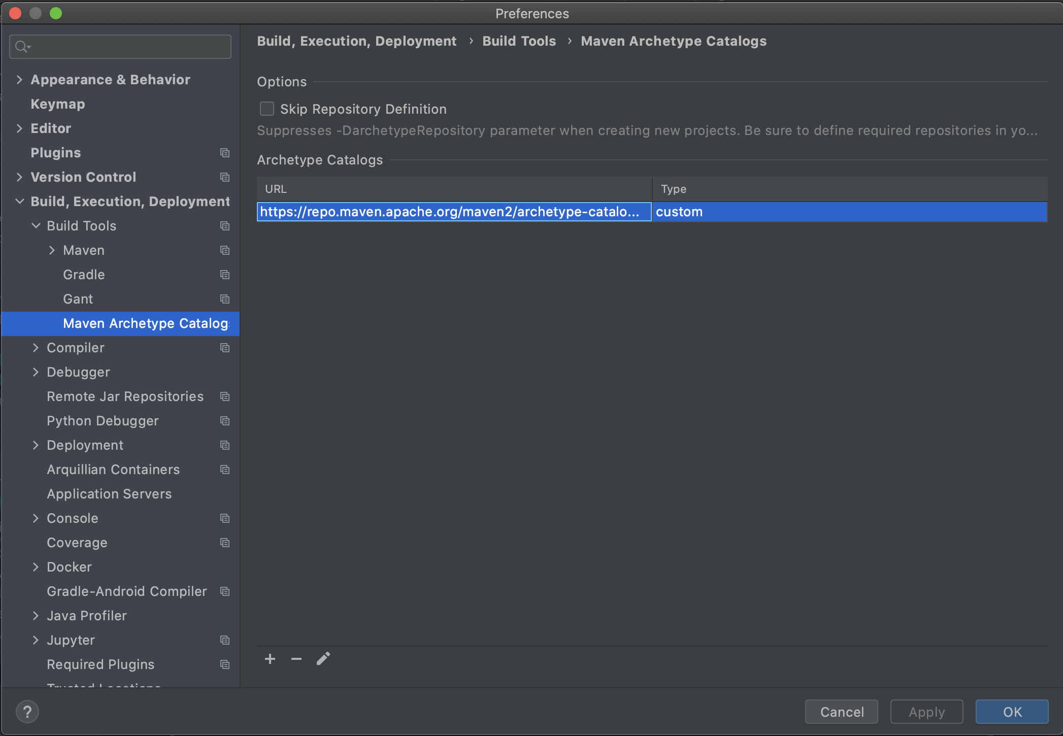This screenshot has height=736, width=1063.
Task: Collapse the Build Tools node
Action: coord(36,226)
